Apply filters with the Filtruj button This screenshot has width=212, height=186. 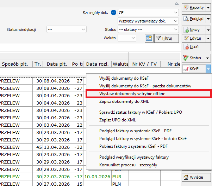pyautogui.click(x=164, y=38)
